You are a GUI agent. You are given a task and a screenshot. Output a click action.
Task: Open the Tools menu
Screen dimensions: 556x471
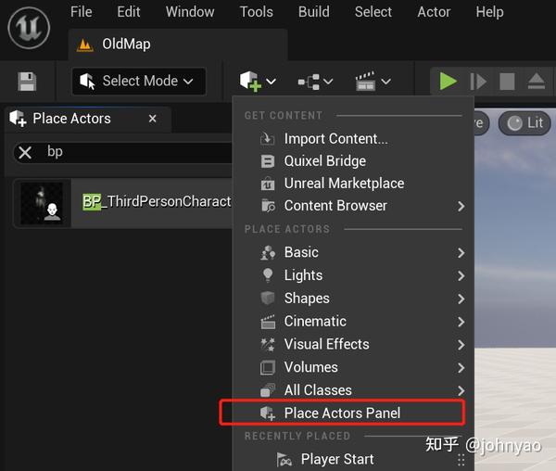pyautogui.click(x=256, y=12)
